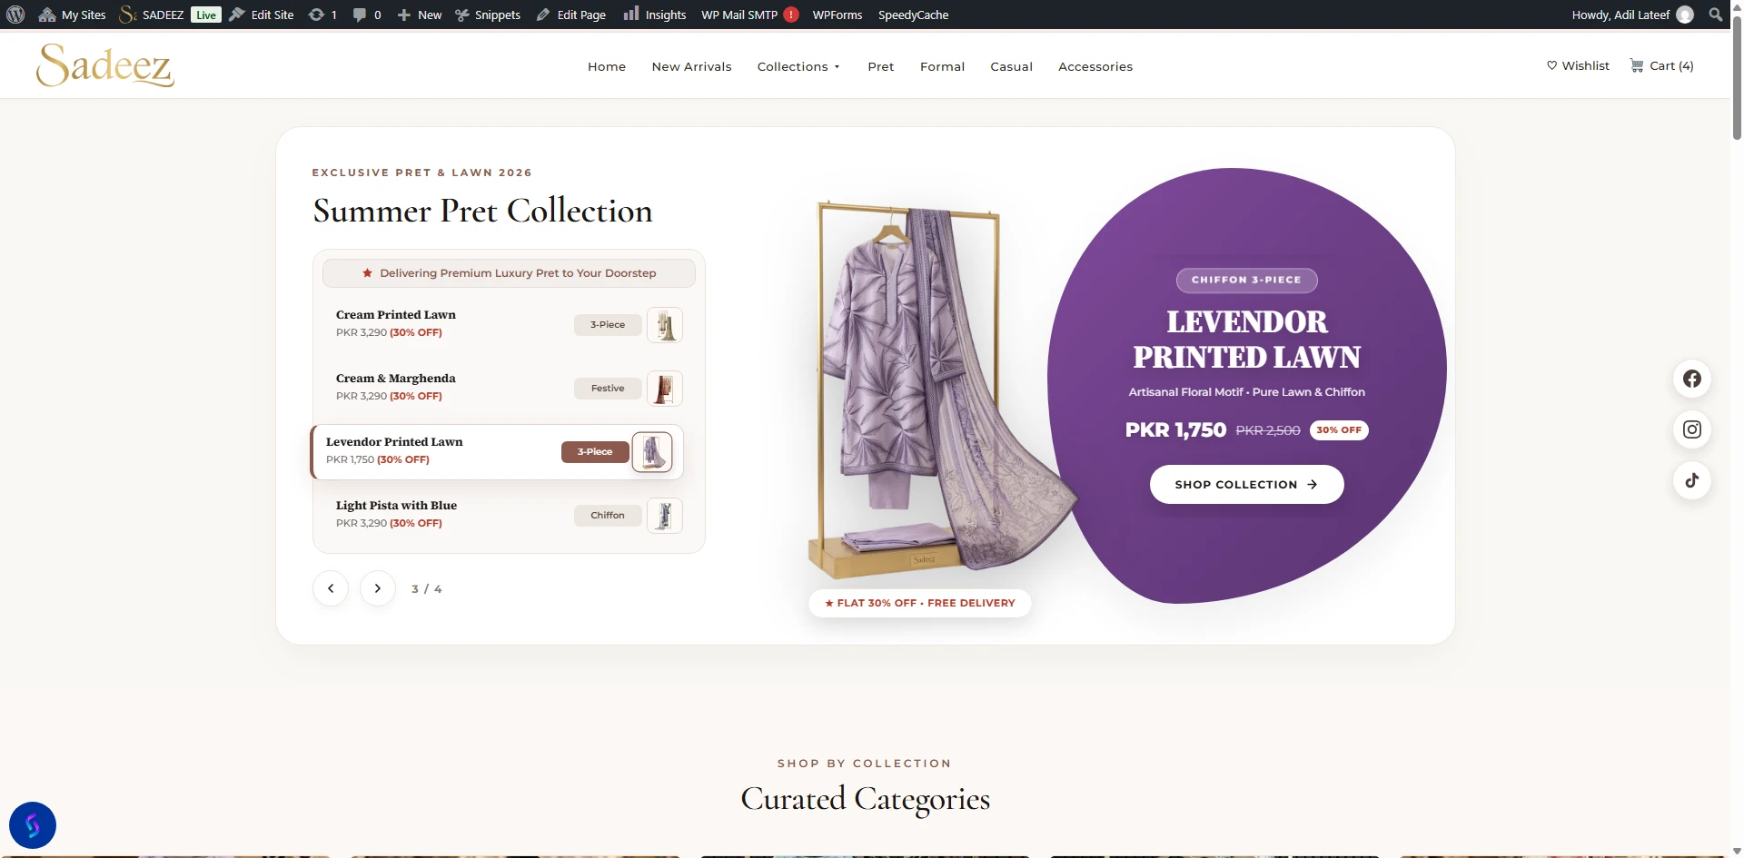The height and width of the screenshot is (858, 1744).
Task: Select the Light Pista with Blue thumbnail
Action: point(665,516)
